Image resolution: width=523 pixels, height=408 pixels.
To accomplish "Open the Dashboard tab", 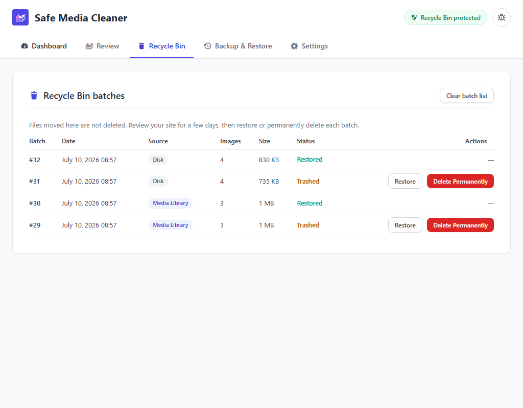I will (x=44, y=46).
